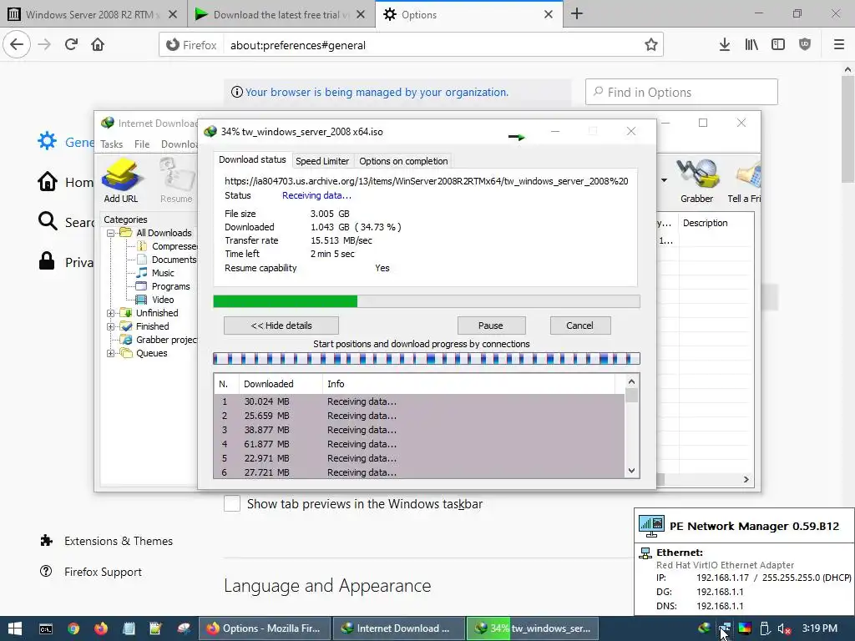This screenshot has width=855, height=641.
Task: Click the colorful display tray icon
Action: 745,628
